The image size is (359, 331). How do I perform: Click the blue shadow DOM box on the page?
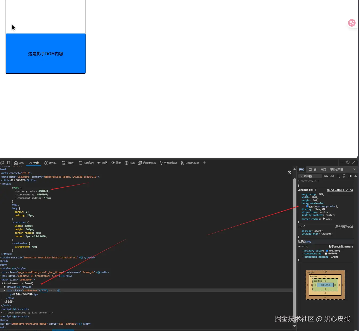click(x=46, y=53)
